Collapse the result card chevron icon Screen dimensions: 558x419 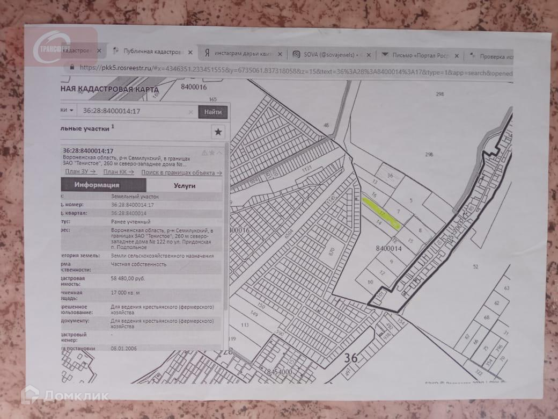pos(220,153)
